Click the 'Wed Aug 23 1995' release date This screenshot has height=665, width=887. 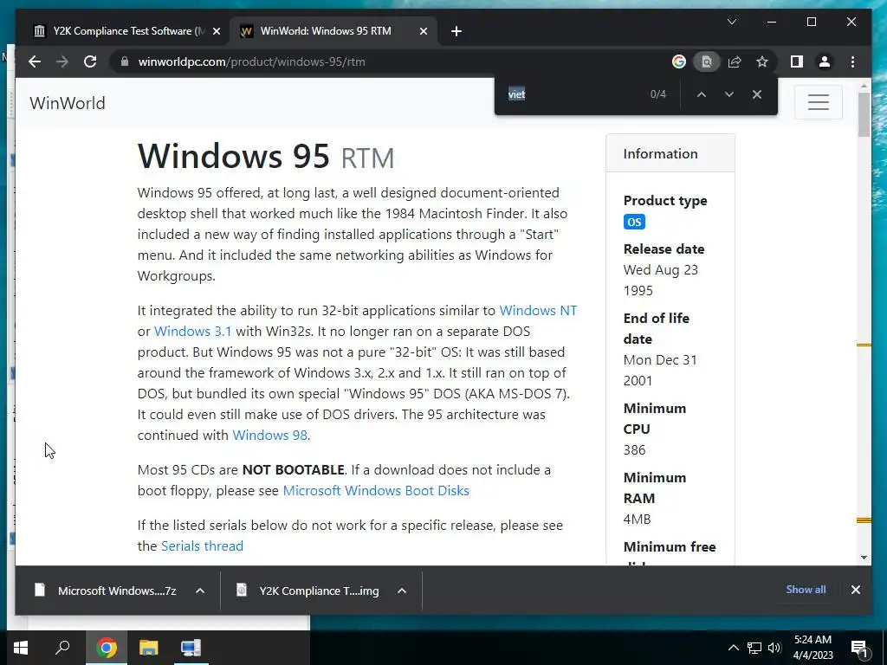[x=661, y=281]
